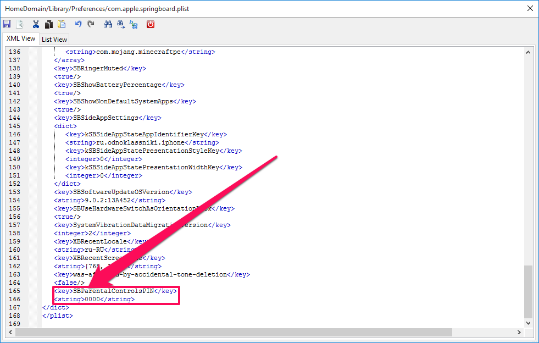539x343 pixels.
Task: Click the horizontal scrollbar right arrow
Action: tap(519, 333)
